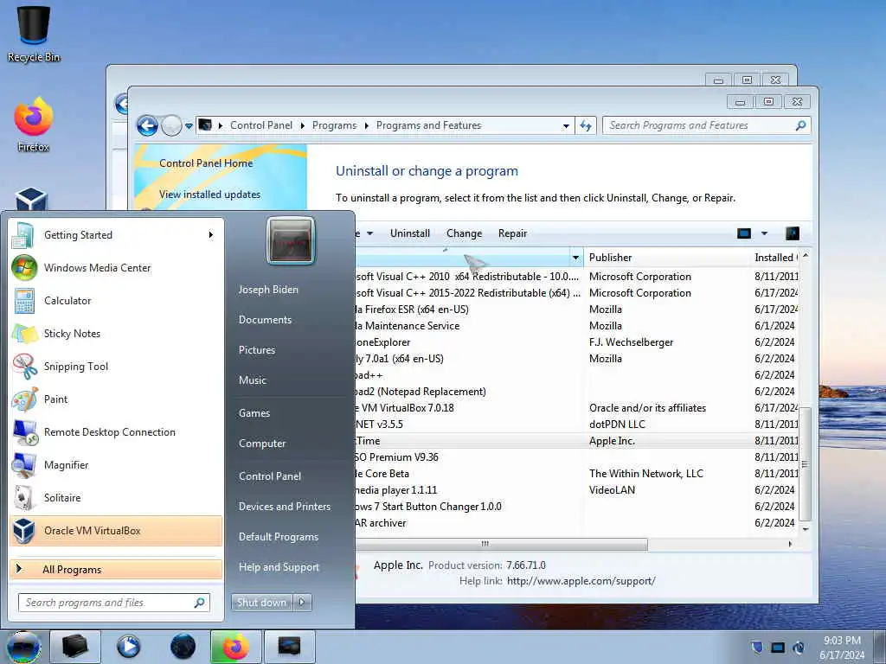The width and height of the screenshot is (886, 664).
Task: Expand the Getting Started submenu arrow
Action: (x=211, y=235)
